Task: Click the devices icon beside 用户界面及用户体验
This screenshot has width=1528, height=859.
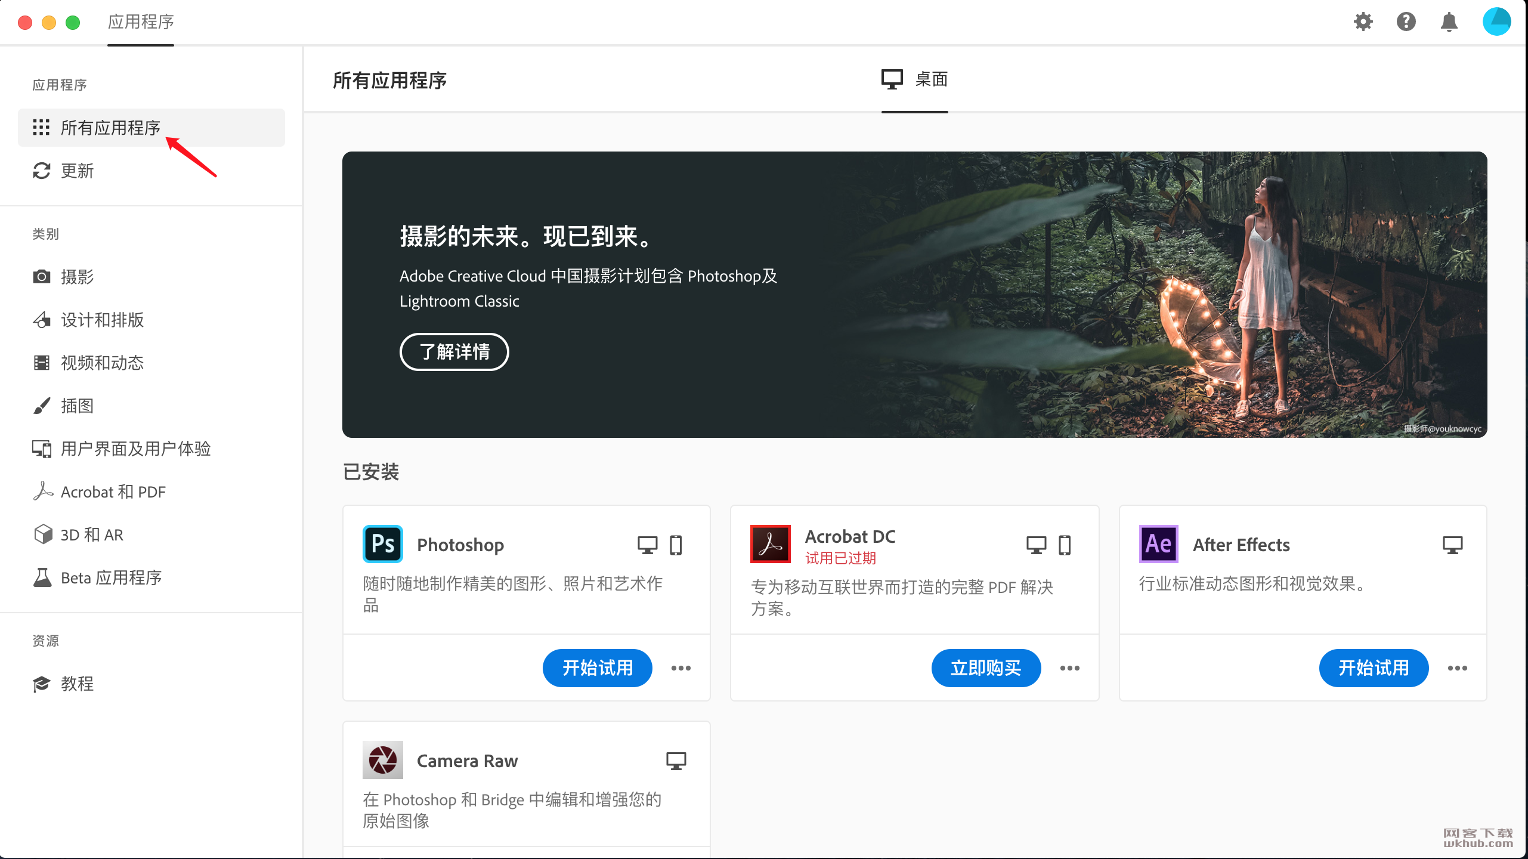Action: (41, 449)
